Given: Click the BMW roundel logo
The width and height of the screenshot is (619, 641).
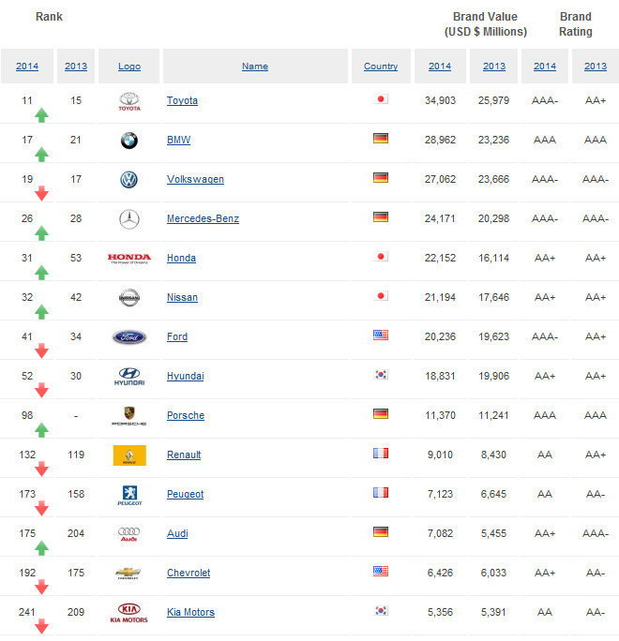Looking at the screenshot, I should coord(129,141).
